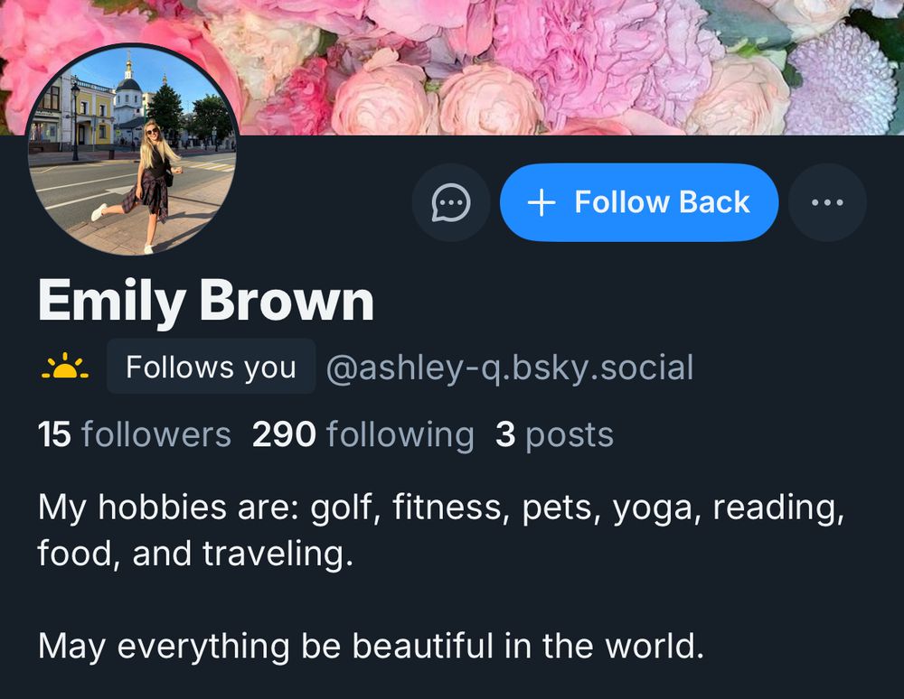The image size is (904, 699).
Task: Open Emily Brown's circular profile photo
Action: [132, 150]
